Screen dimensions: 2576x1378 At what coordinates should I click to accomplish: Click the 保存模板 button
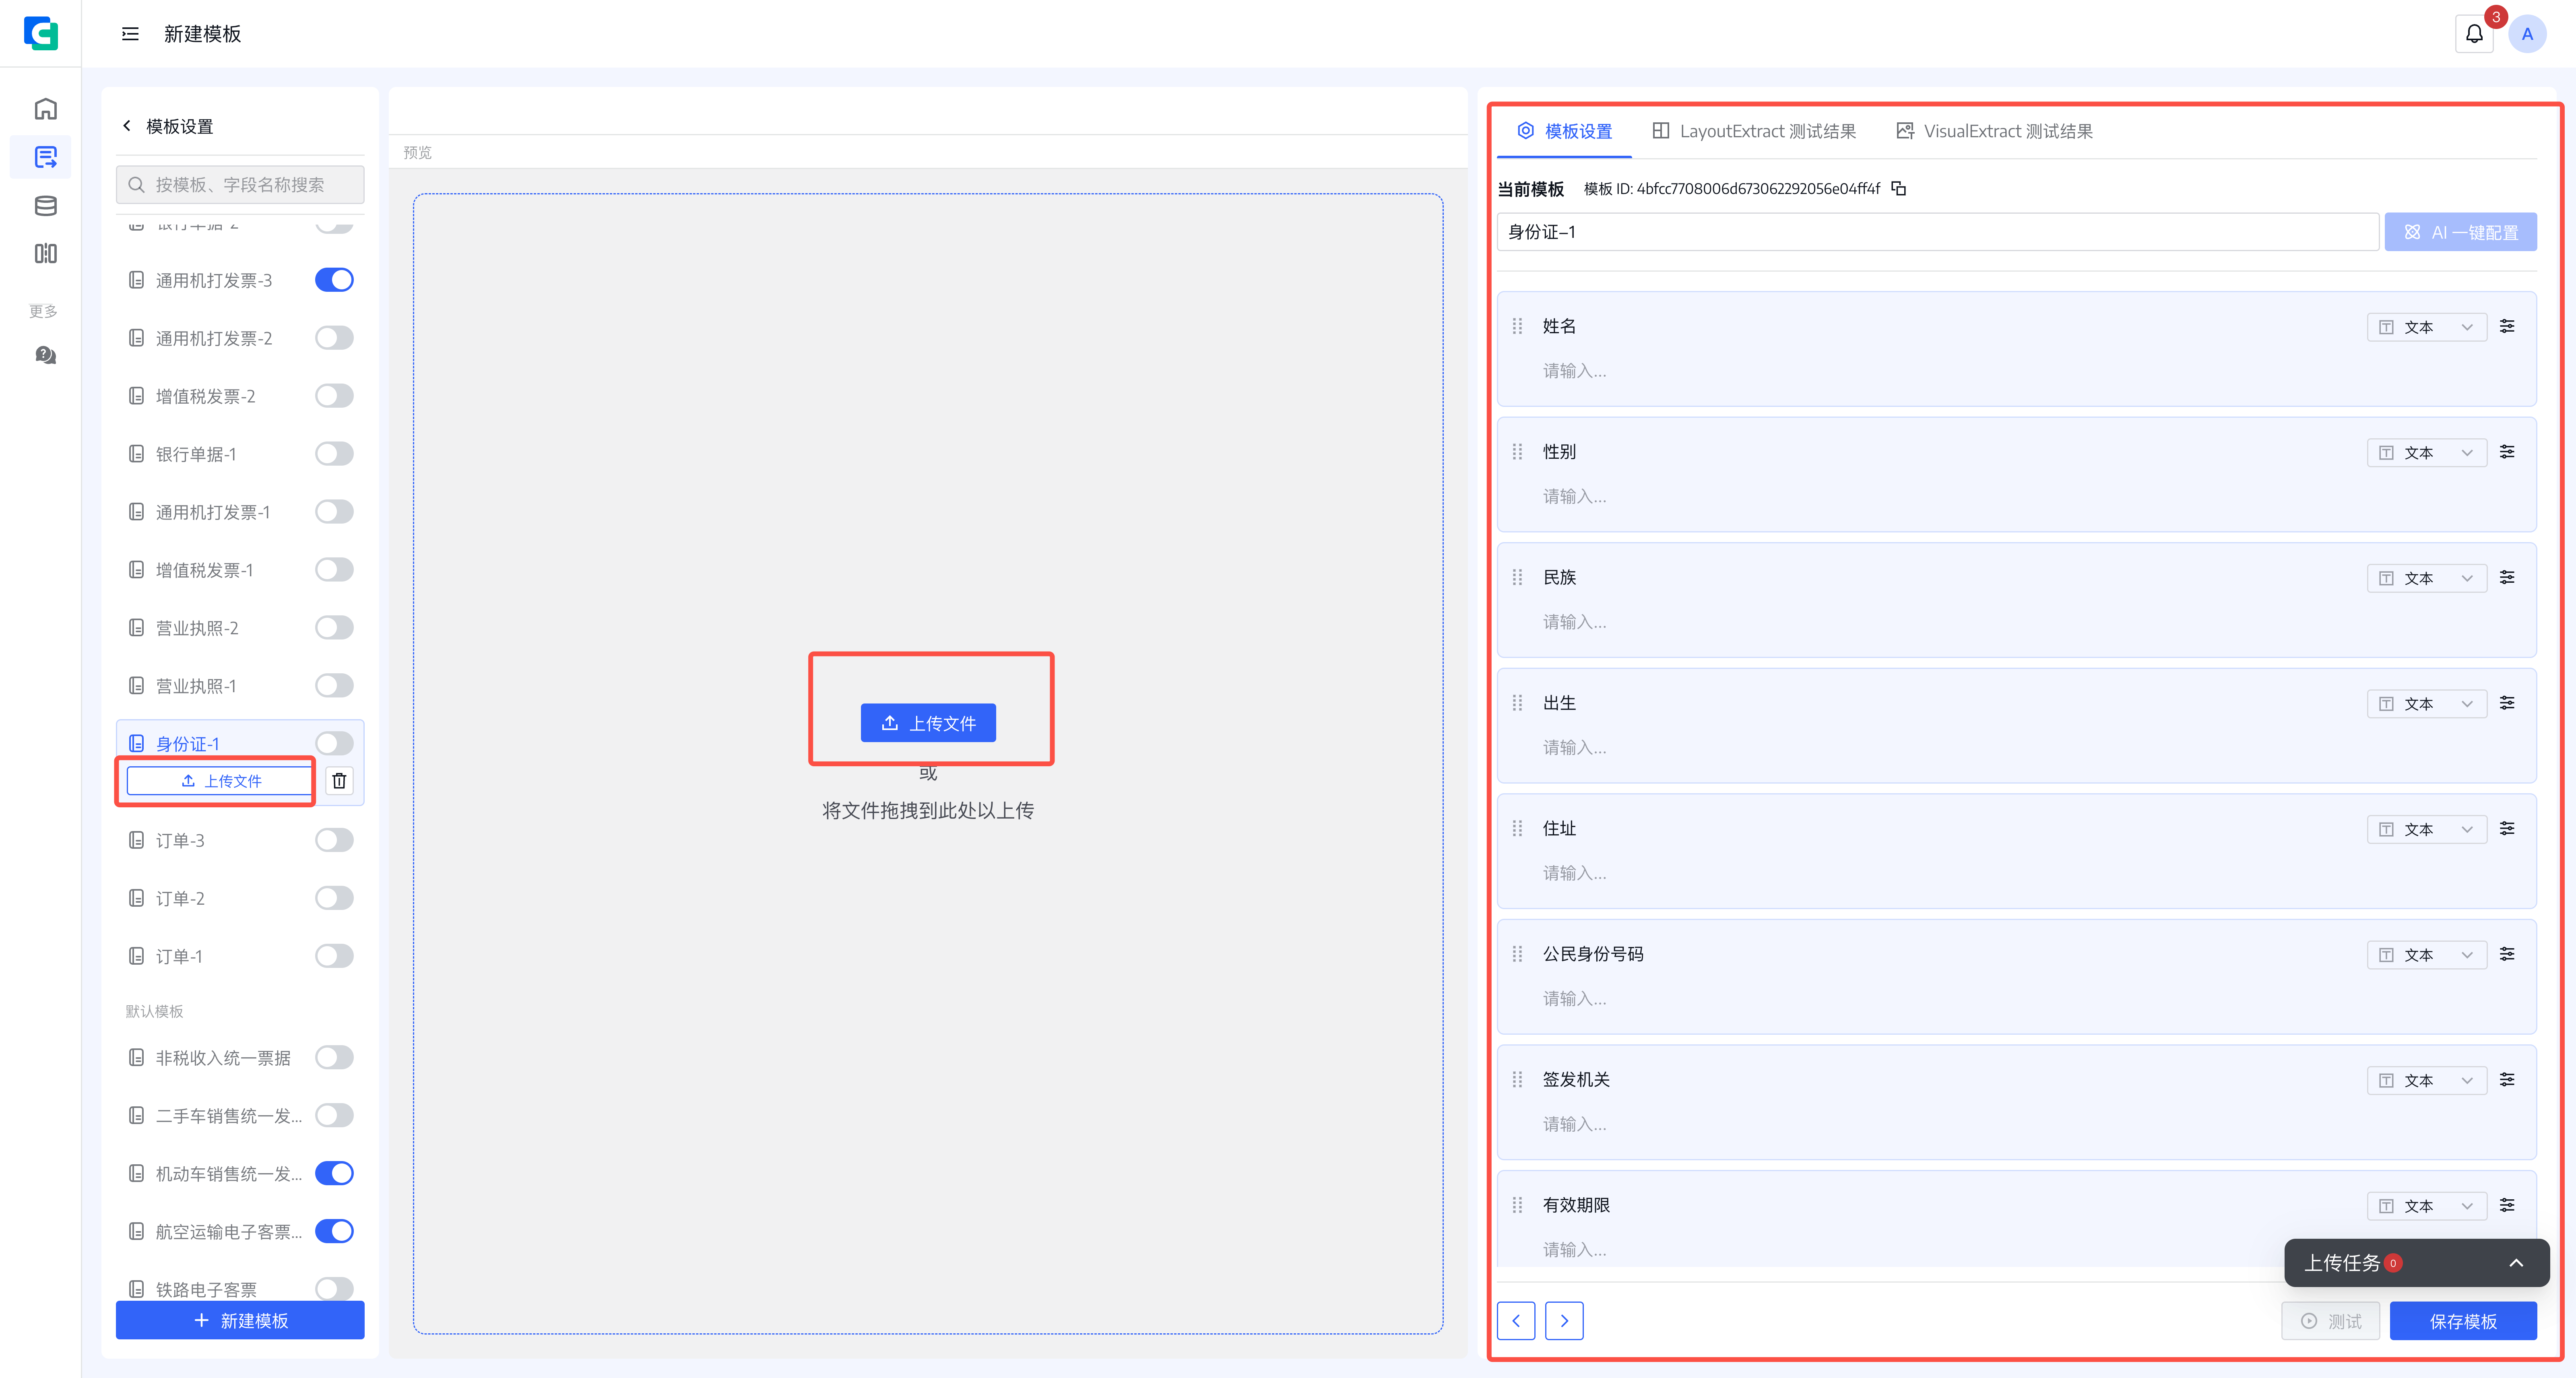tap(2463, 1321)
